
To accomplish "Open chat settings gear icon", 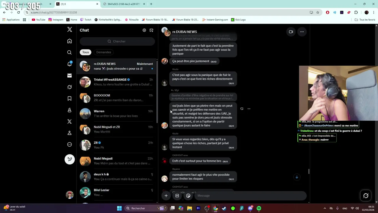I will tap(144, 30).
